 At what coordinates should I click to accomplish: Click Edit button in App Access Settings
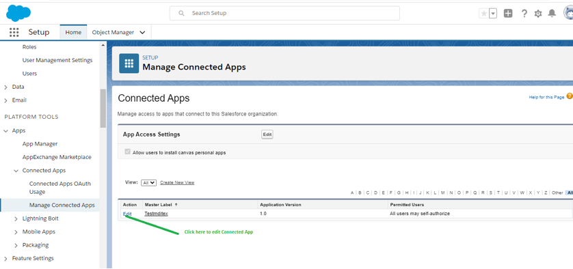[267, 134]
